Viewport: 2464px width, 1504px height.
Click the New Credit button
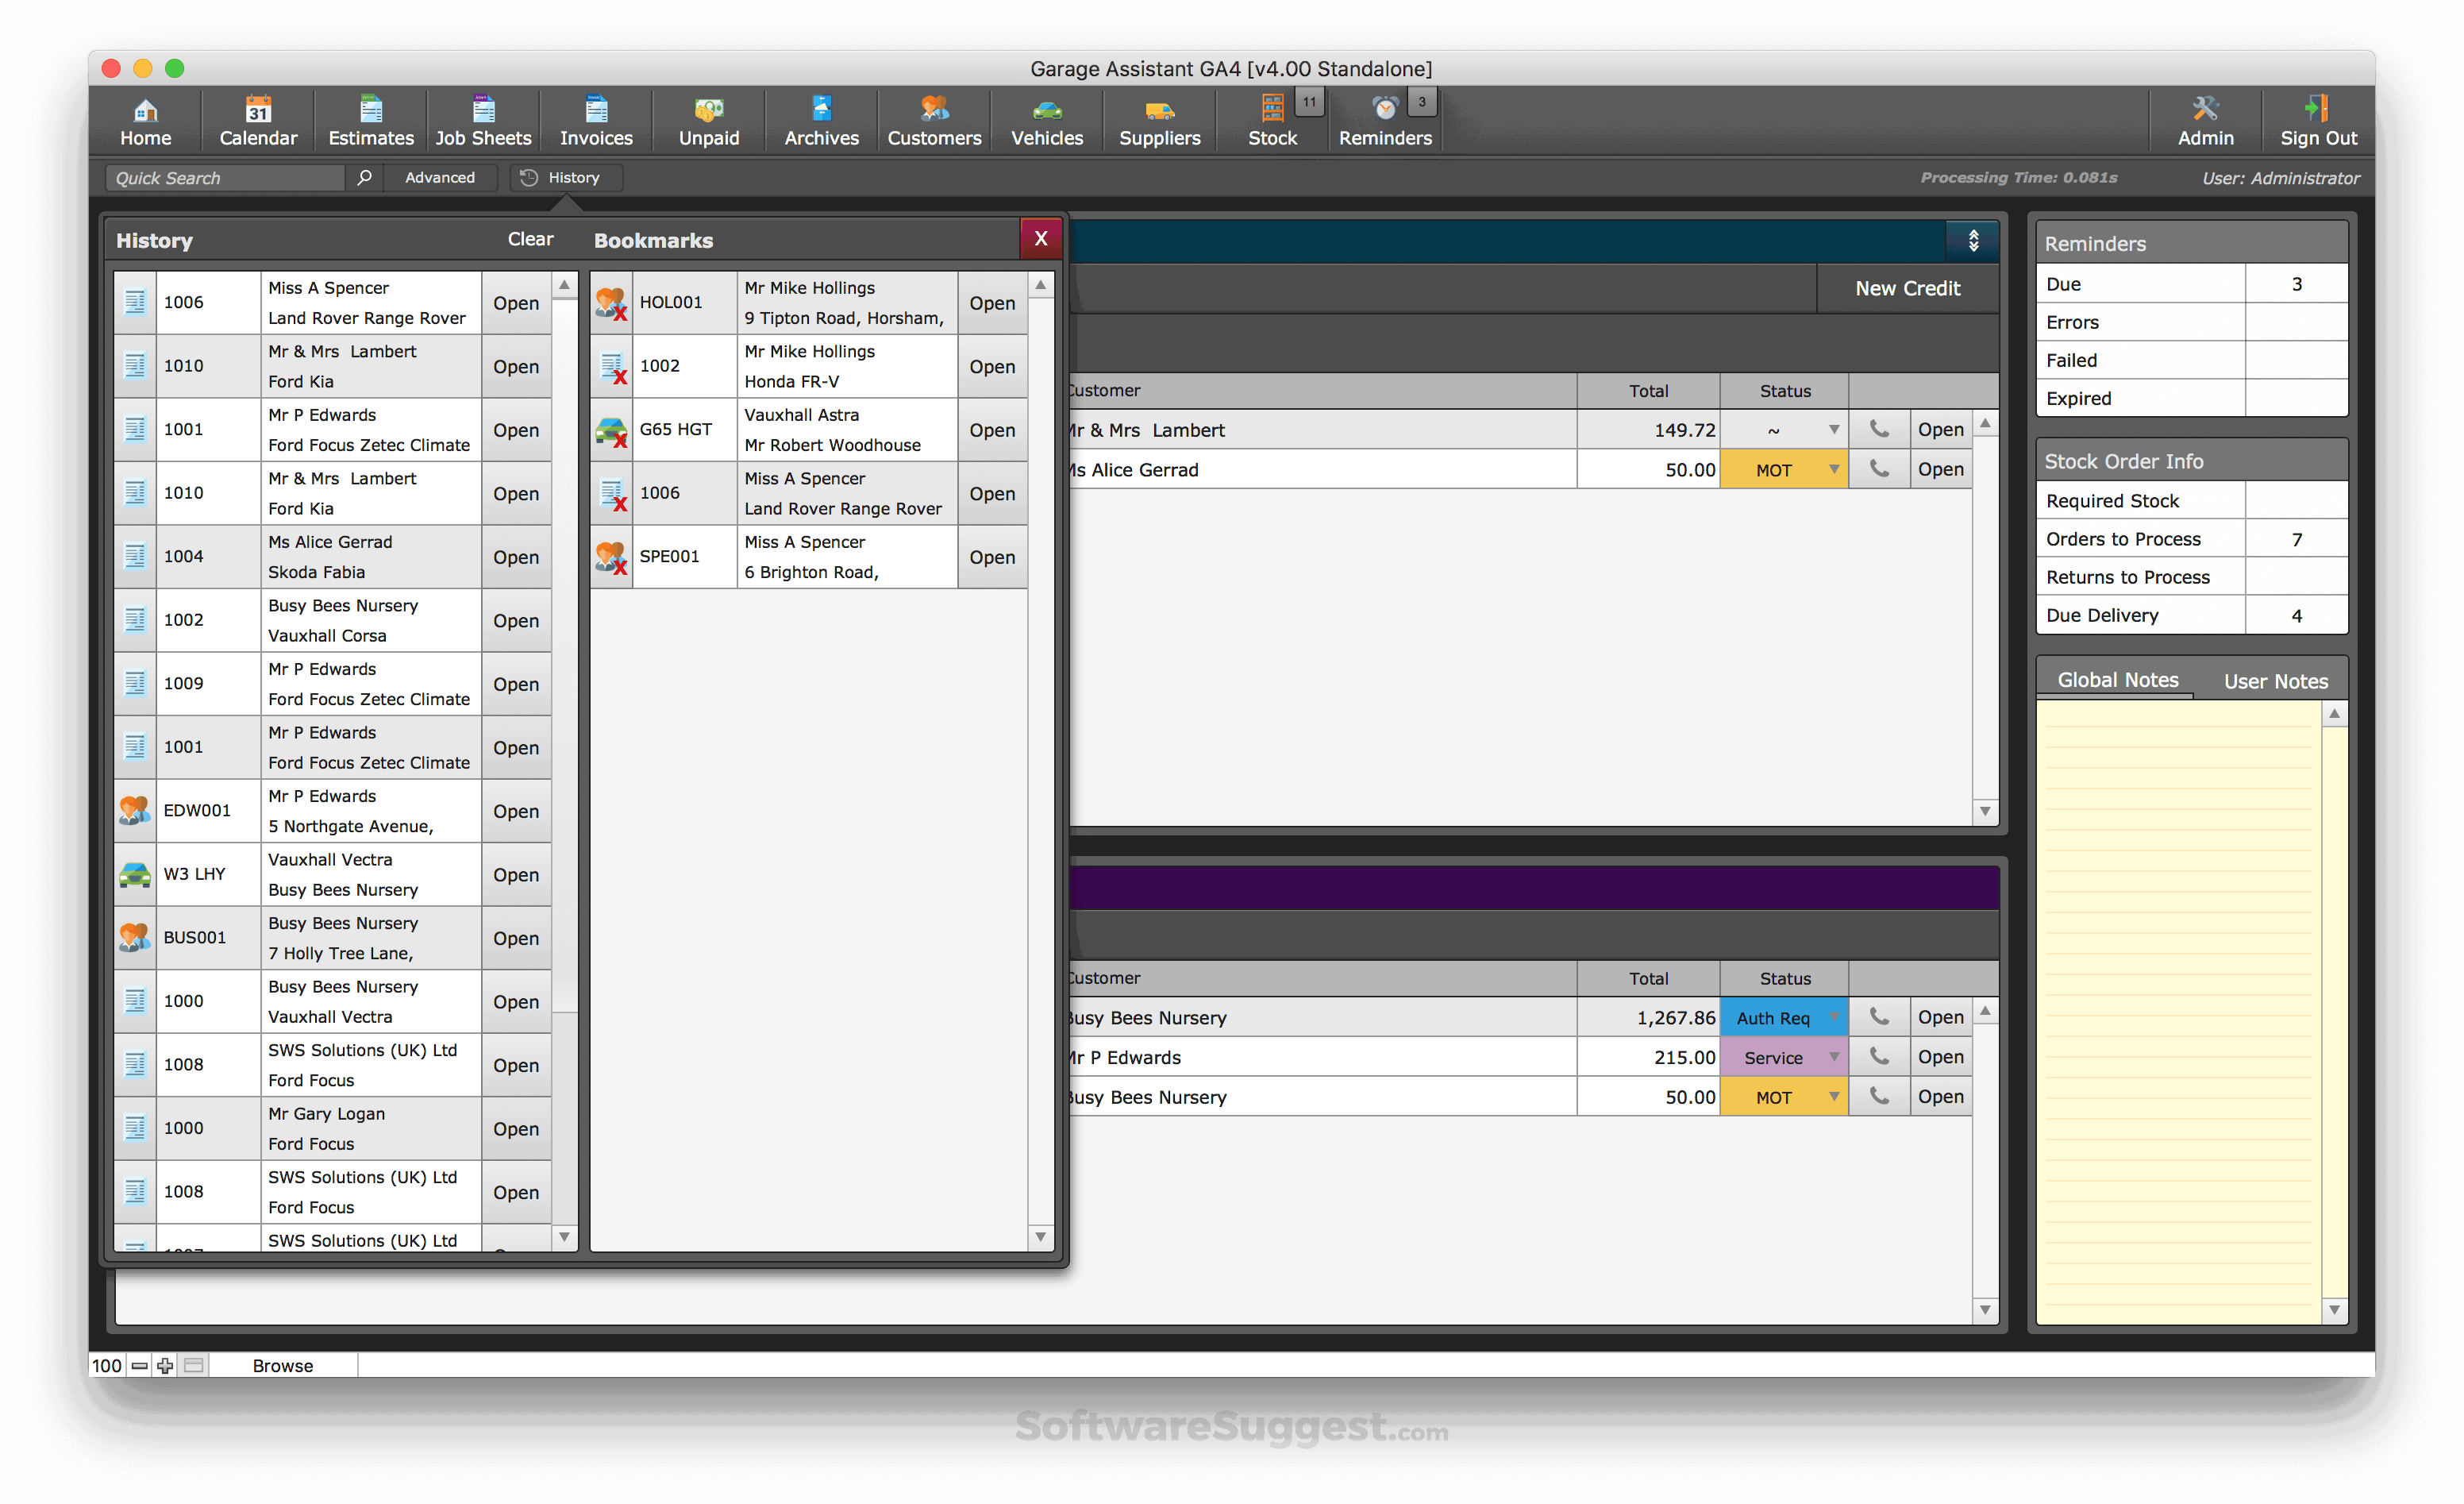click(1907, 288)
